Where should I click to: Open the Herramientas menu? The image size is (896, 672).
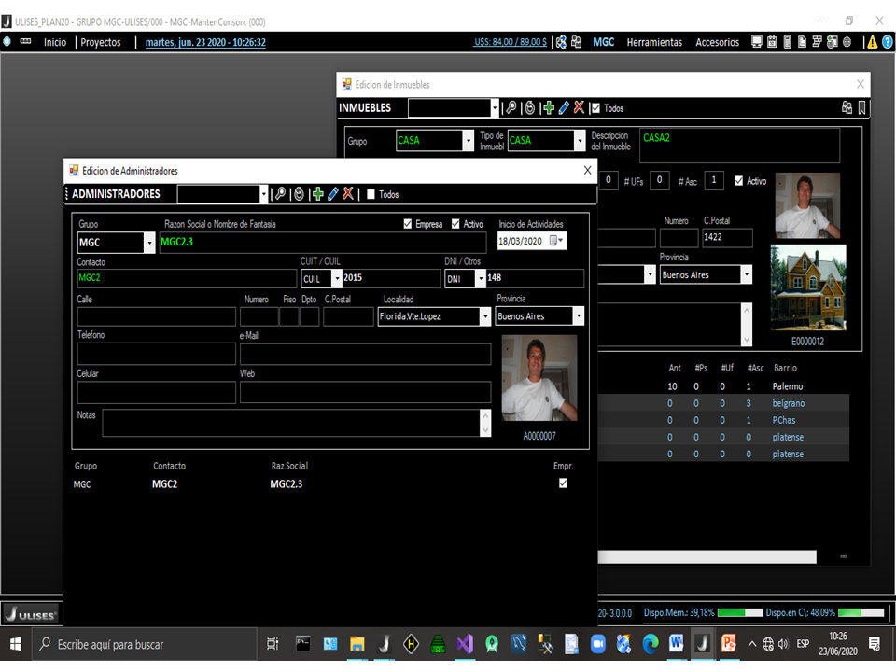[x=653, y=42]
